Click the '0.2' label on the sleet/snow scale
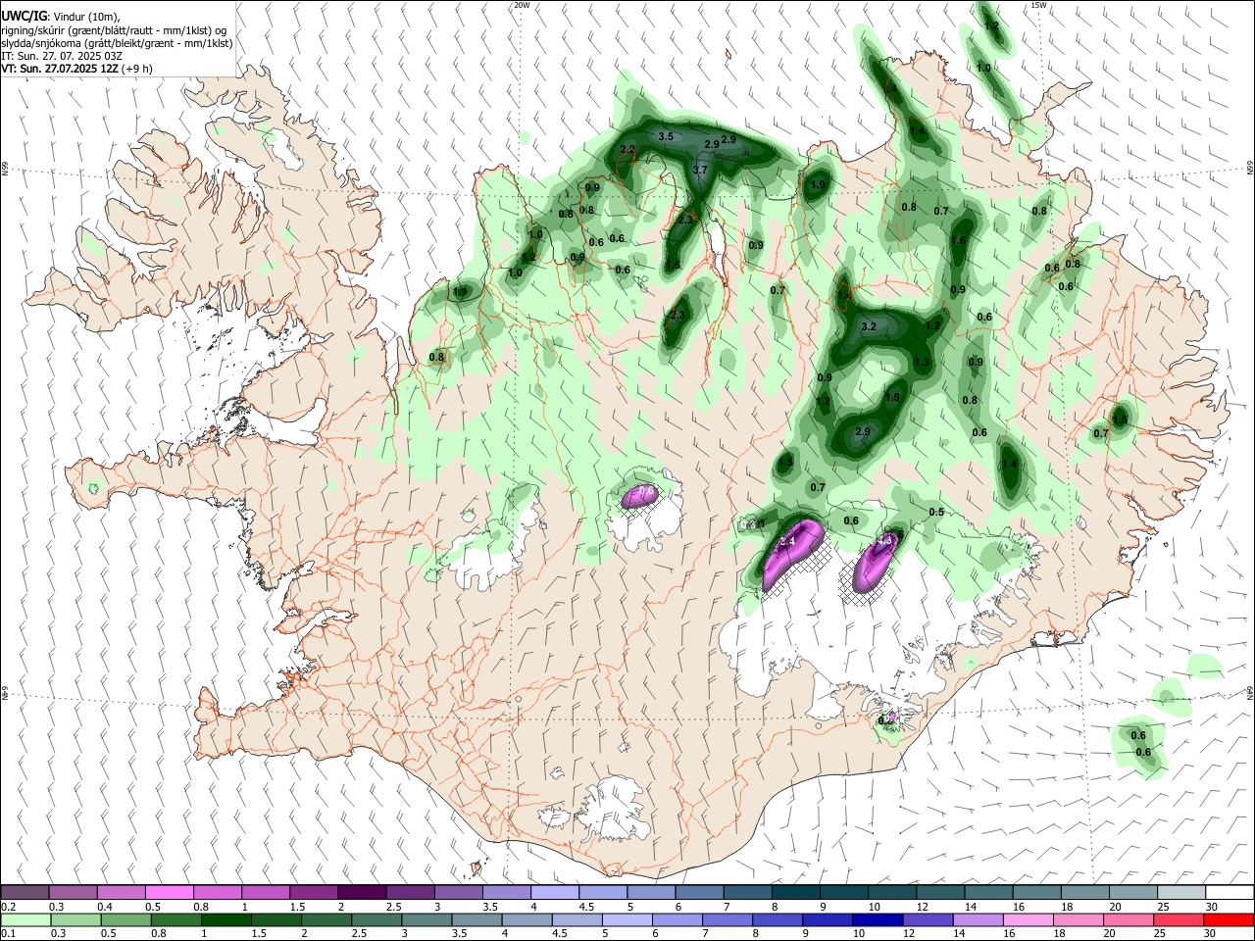 click(x=9, y=907)
